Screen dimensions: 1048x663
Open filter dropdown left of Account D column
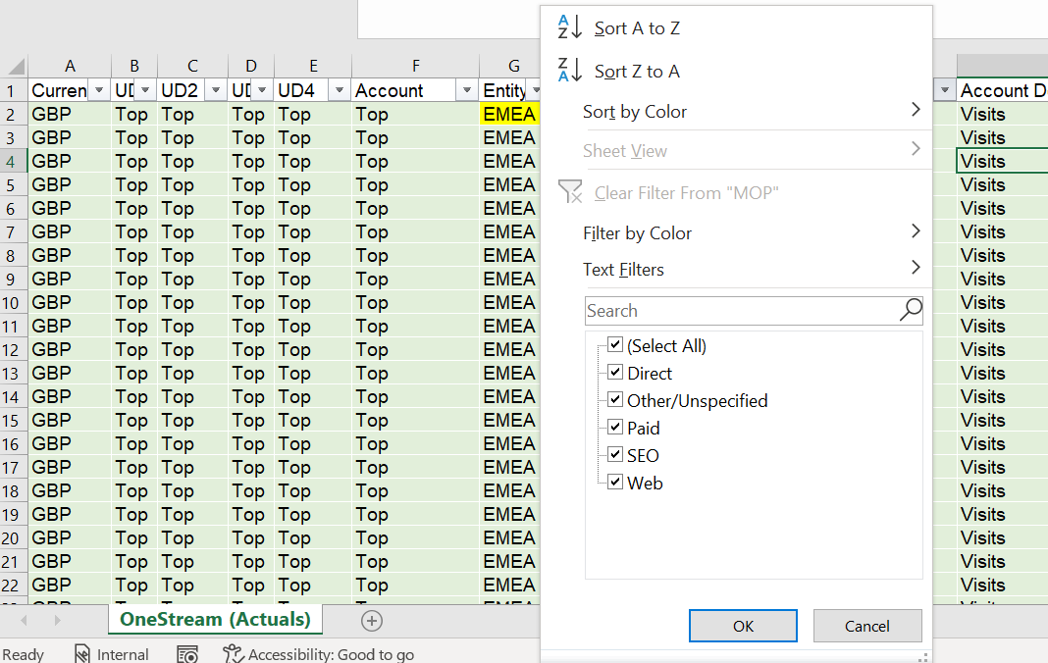(944, 90)
